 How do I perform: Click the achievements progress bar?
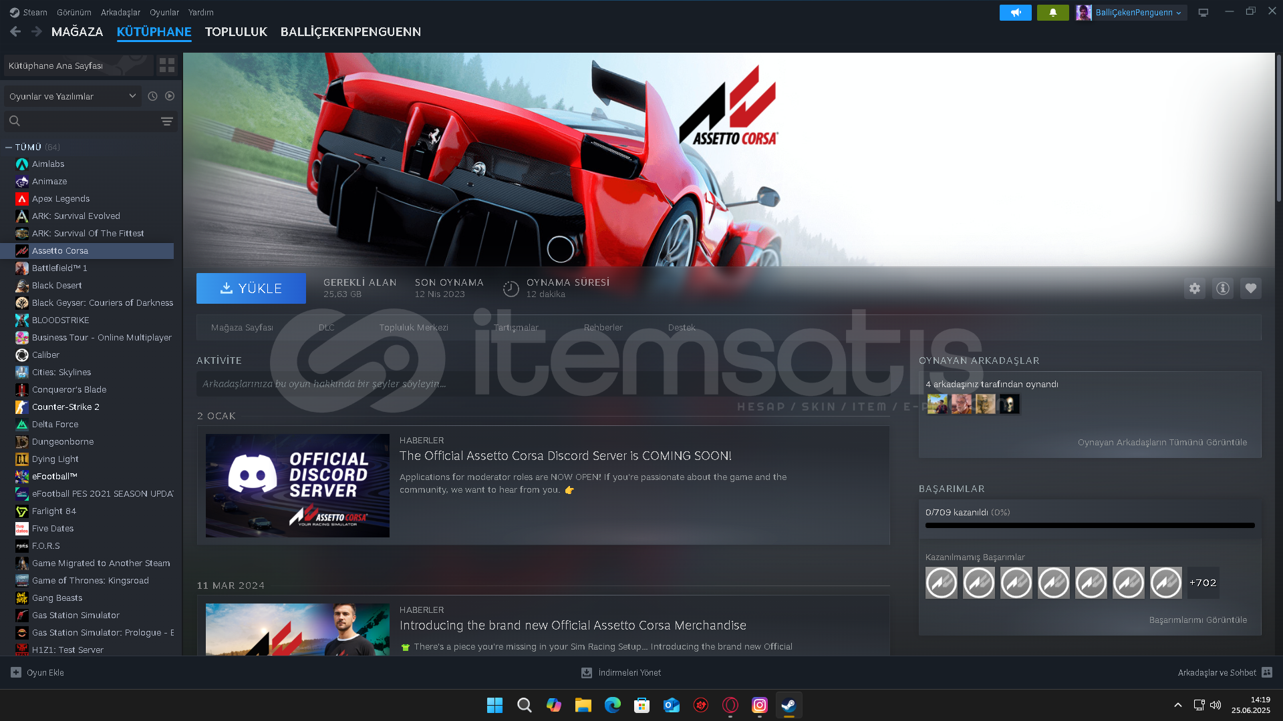(x=1090, y=525)
